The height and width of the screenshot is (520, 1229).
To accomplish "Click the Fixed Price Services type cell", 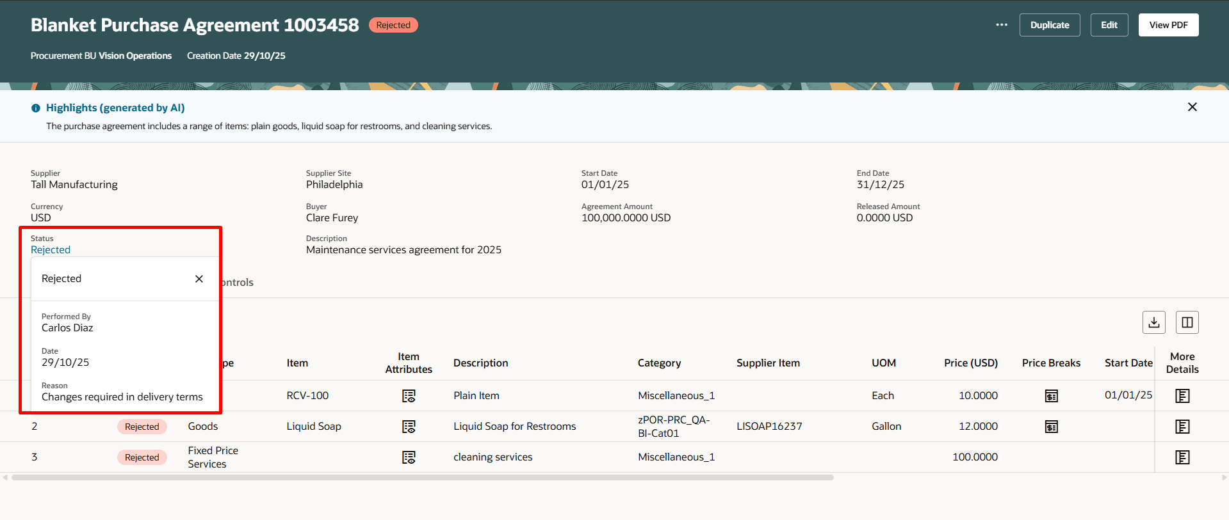I will click(213, 457).
